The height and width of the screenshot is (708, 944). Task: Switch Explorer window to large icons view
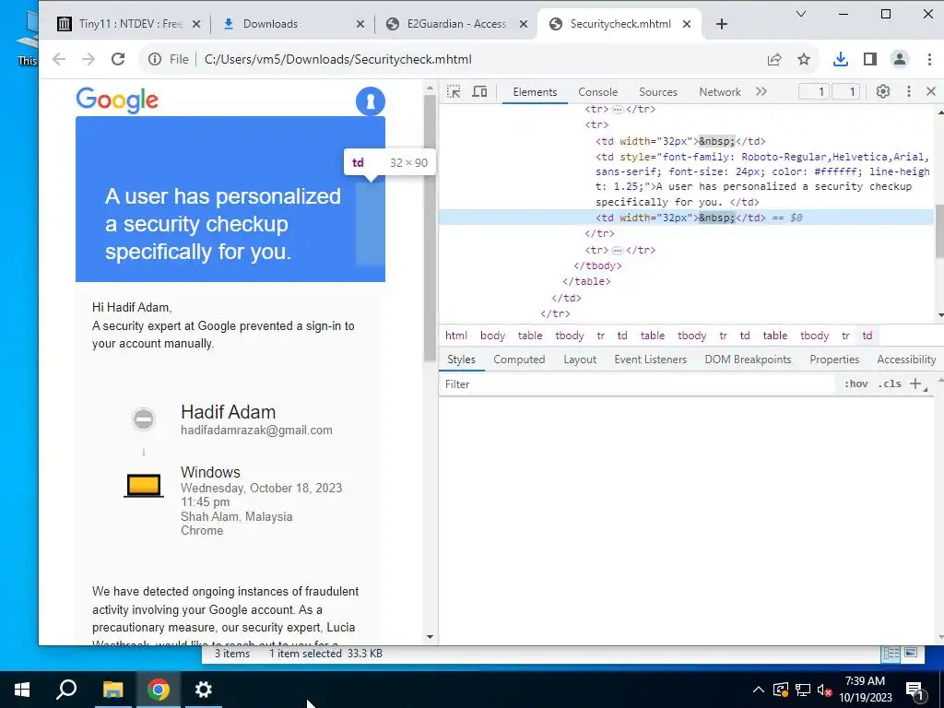coord(910,654)
